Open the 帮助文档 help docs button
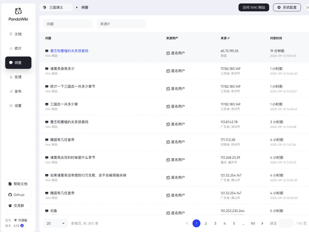This screenshot has height=232, width=309. tap(18, 184)
